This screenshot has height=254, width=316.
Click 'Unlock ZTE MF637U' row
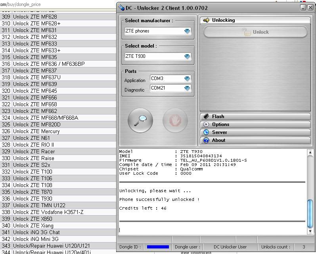(x=58, y=77)
